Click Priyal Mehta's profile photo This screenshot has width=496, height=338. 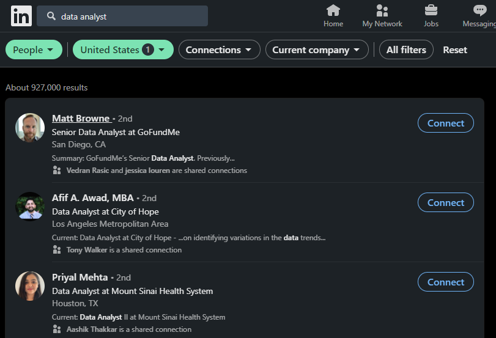tap(30, 286)
